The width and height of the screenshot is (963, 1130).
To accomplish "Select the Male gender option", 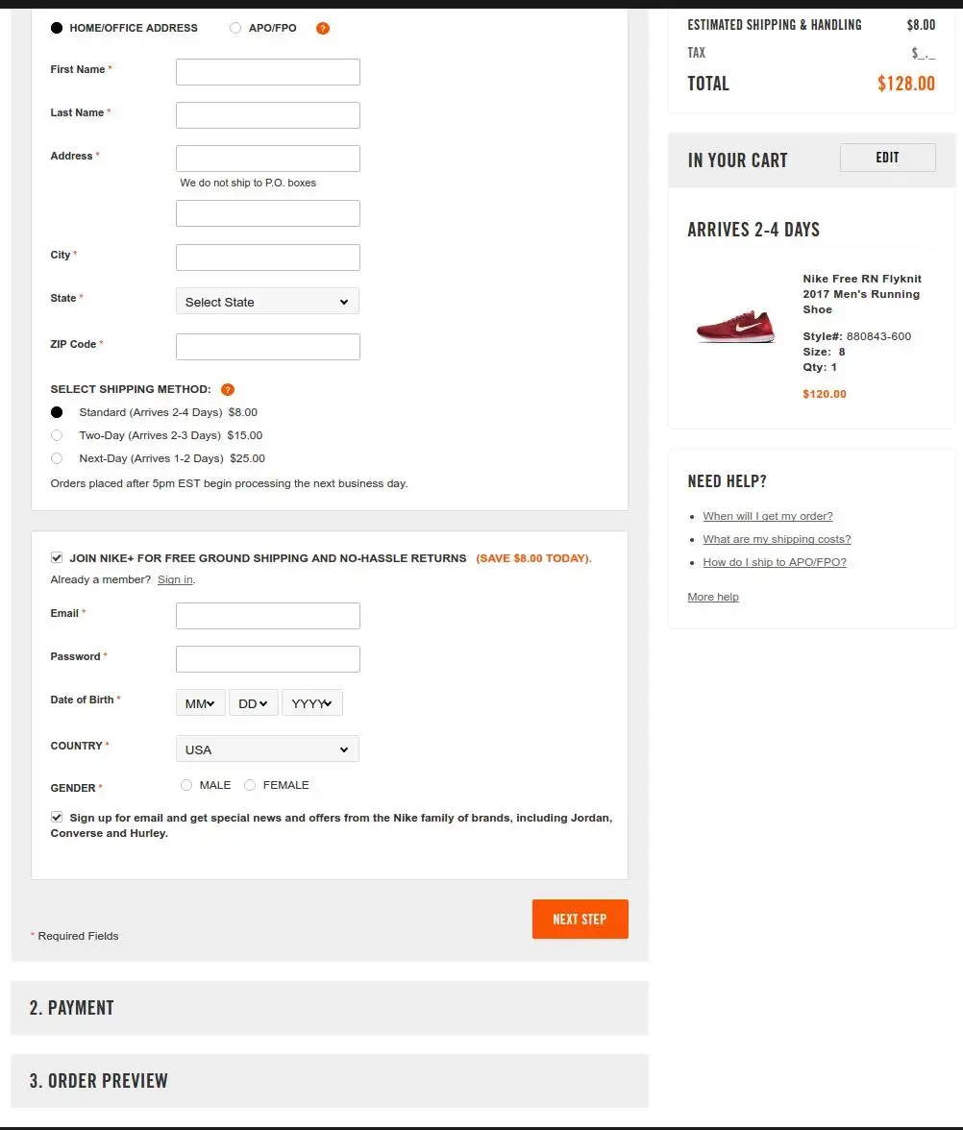I will (186, 785).
